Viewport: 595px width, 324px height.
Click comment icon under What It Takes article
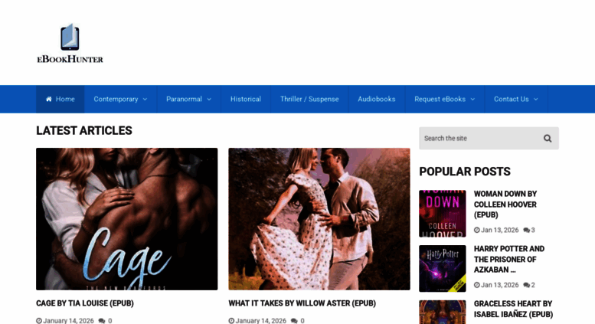tap(294, 321)
